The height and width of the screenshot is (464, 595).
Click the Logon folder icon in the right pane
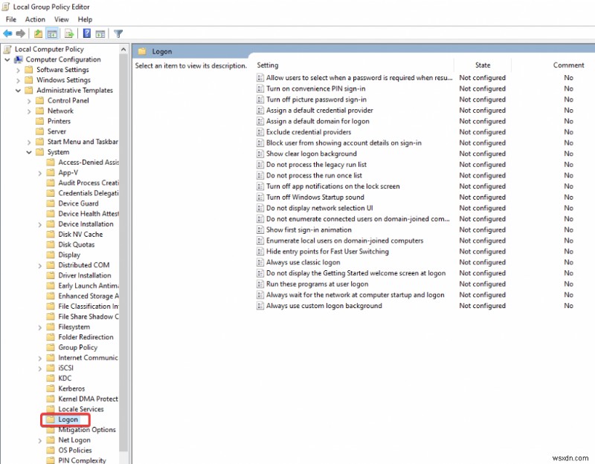(x=141, y=51)
